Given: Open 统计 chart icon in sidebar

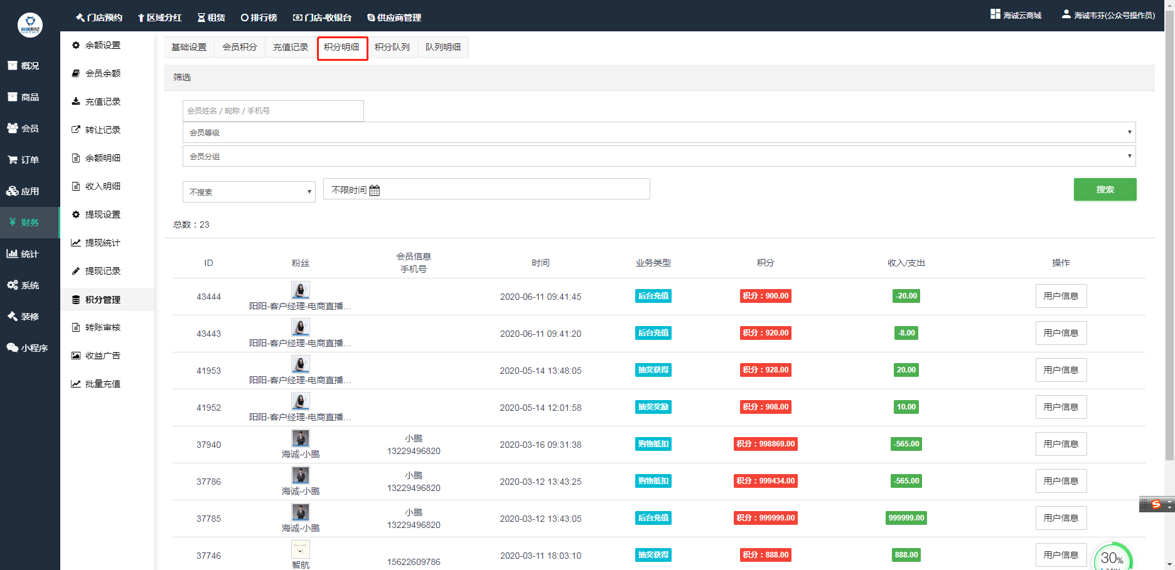Looking at the screenshot, I should 12,253.
